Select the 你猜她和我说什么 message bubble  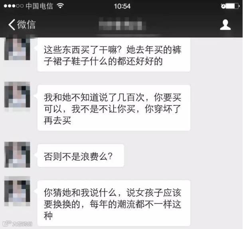(x=114, y=203)
